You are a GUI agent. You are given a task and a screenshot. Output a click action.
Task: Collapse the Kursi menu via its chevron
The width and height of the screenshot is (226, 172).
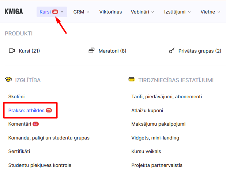62,12
